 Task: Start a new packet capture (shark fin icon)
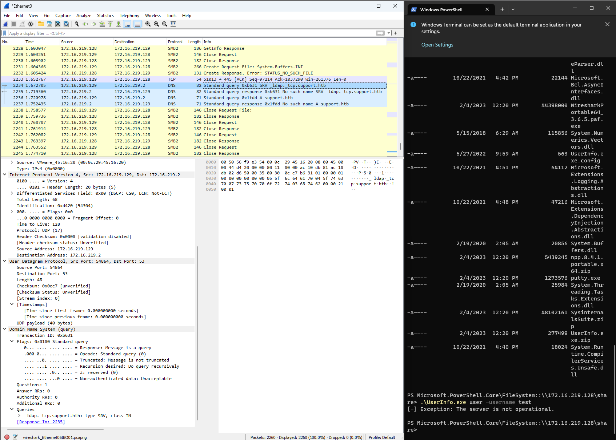pos(5,24)
